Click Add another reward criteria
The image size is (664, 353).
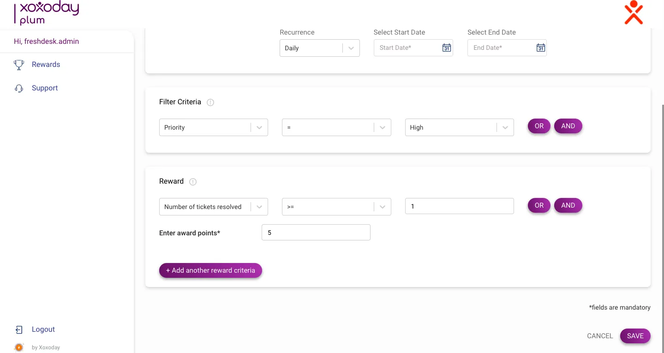tap(210, 270)
